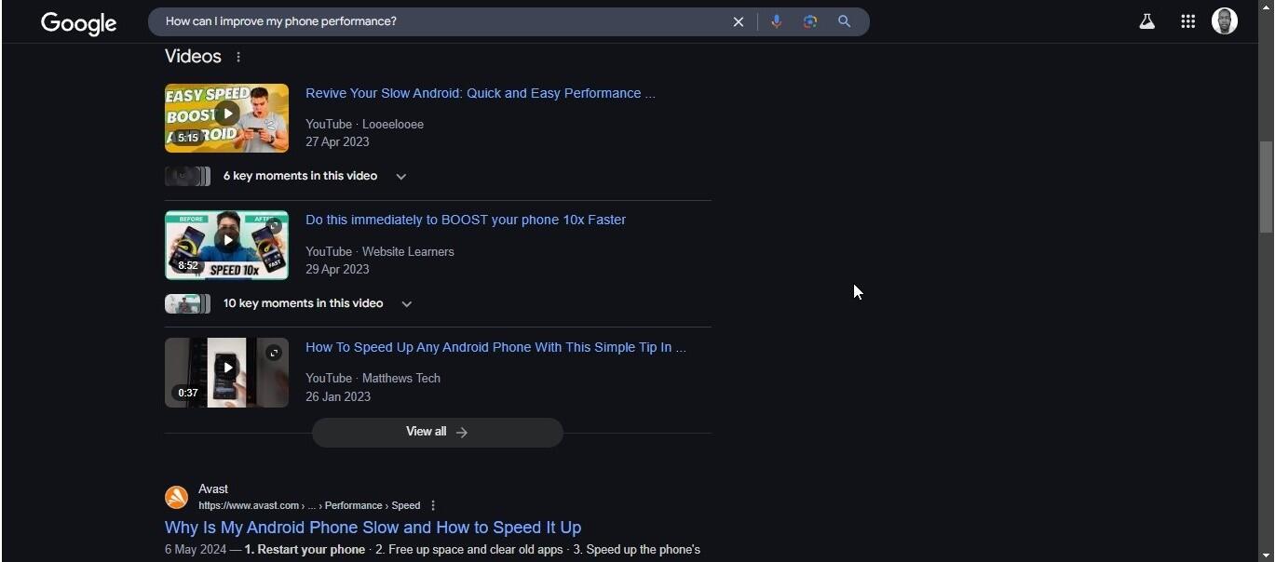Click the search query input field
Screen dimensions: 1275x562
[x=438, y=21]
